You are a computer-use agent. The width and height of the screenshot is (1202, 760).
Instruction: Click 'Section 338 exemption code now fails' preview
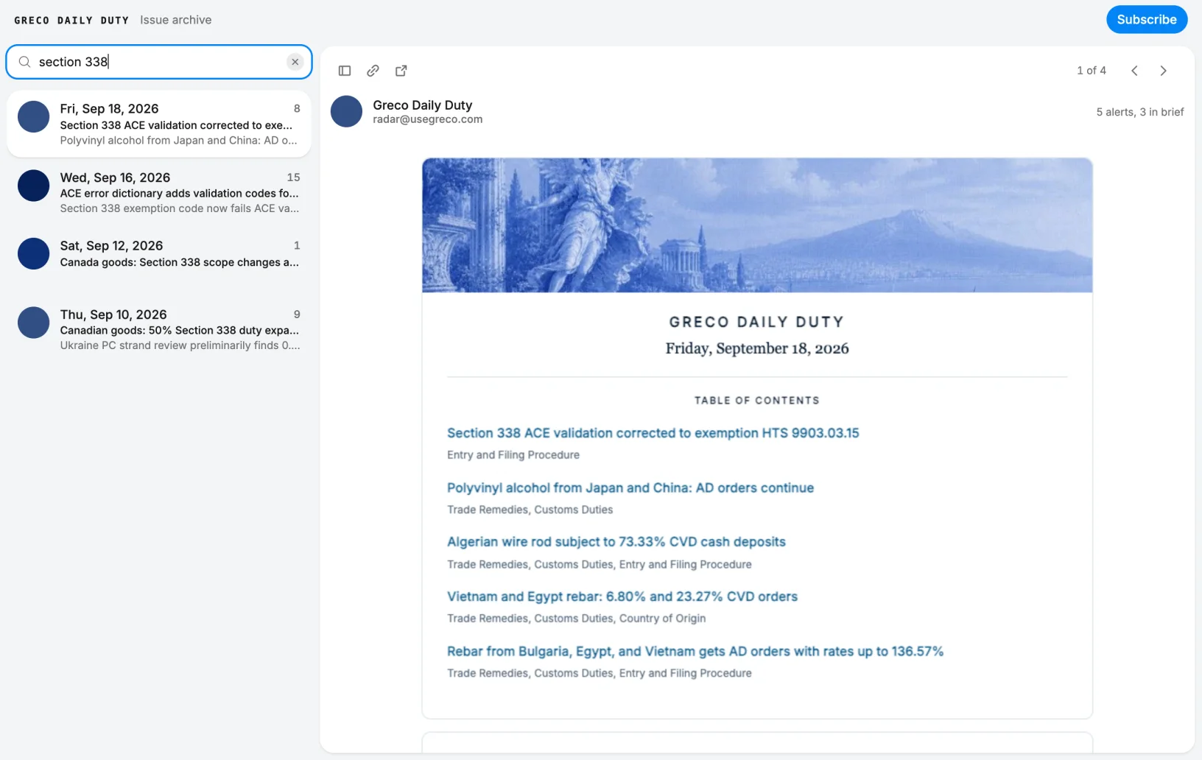(180, 208)
